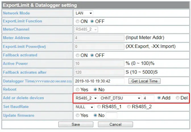
Task: Select Yes for Reboot
Action: pos(78,90)
